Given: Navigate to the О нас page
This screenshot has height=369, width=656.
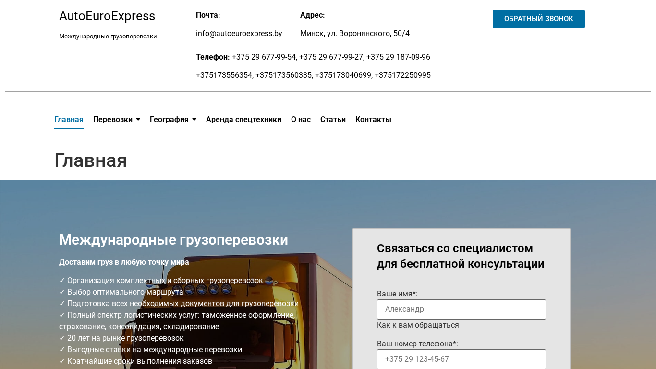Looking at the screenshot, I should click(301, 120).
